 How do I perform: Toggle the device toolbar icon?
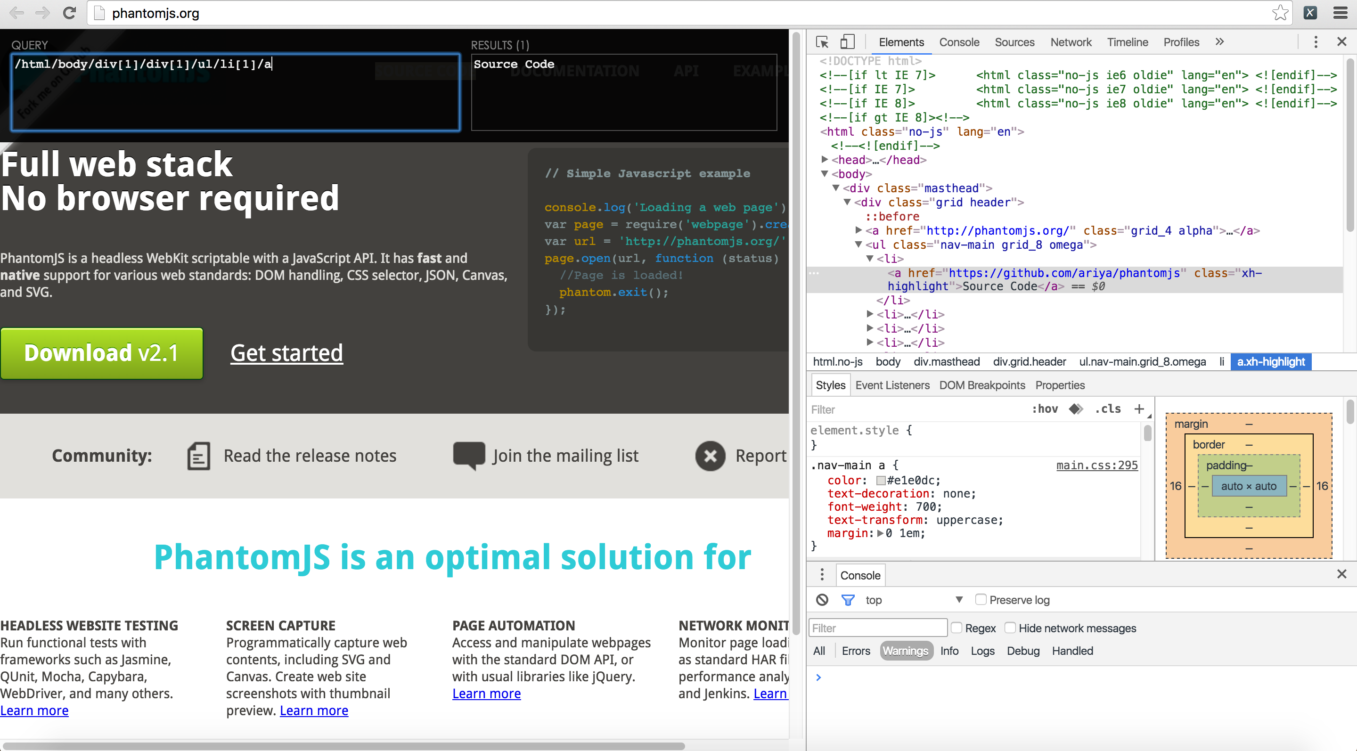tap(847, 42)
